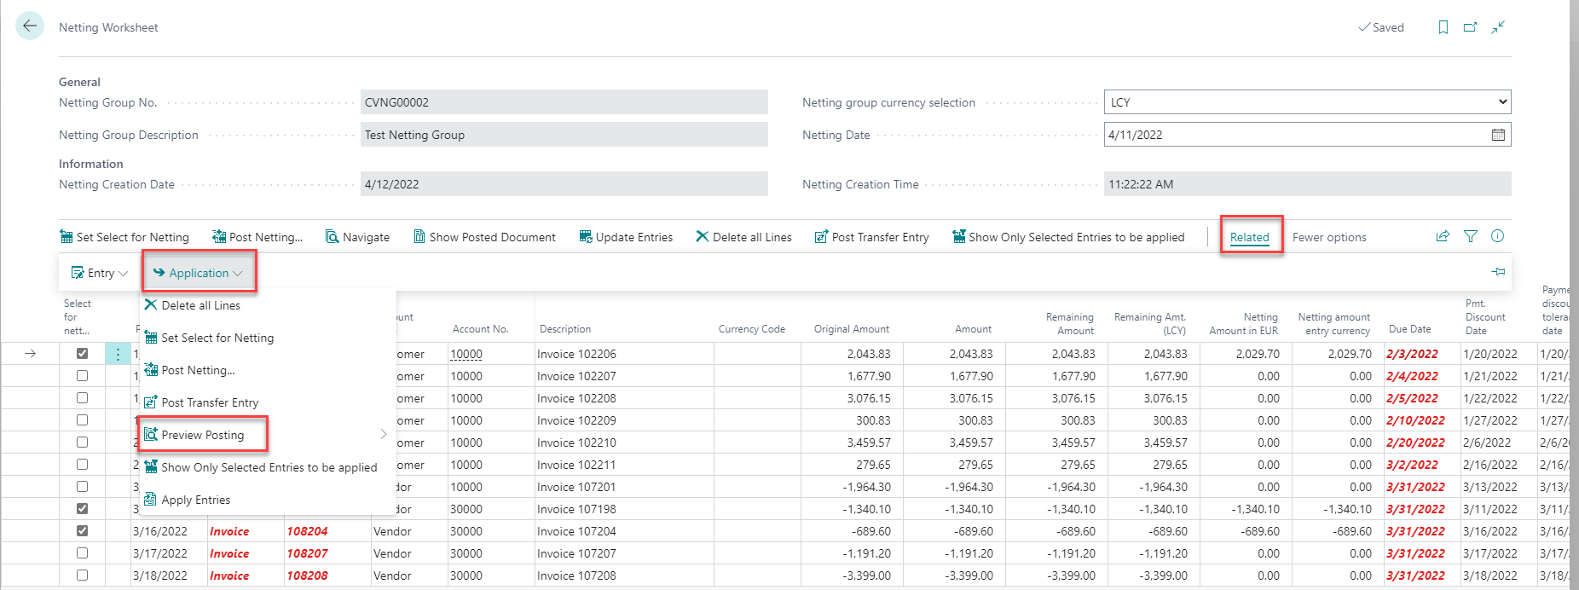Collapse the Application dropdown menu
The height and width of the screenshot is (590, 1579).
198,273
